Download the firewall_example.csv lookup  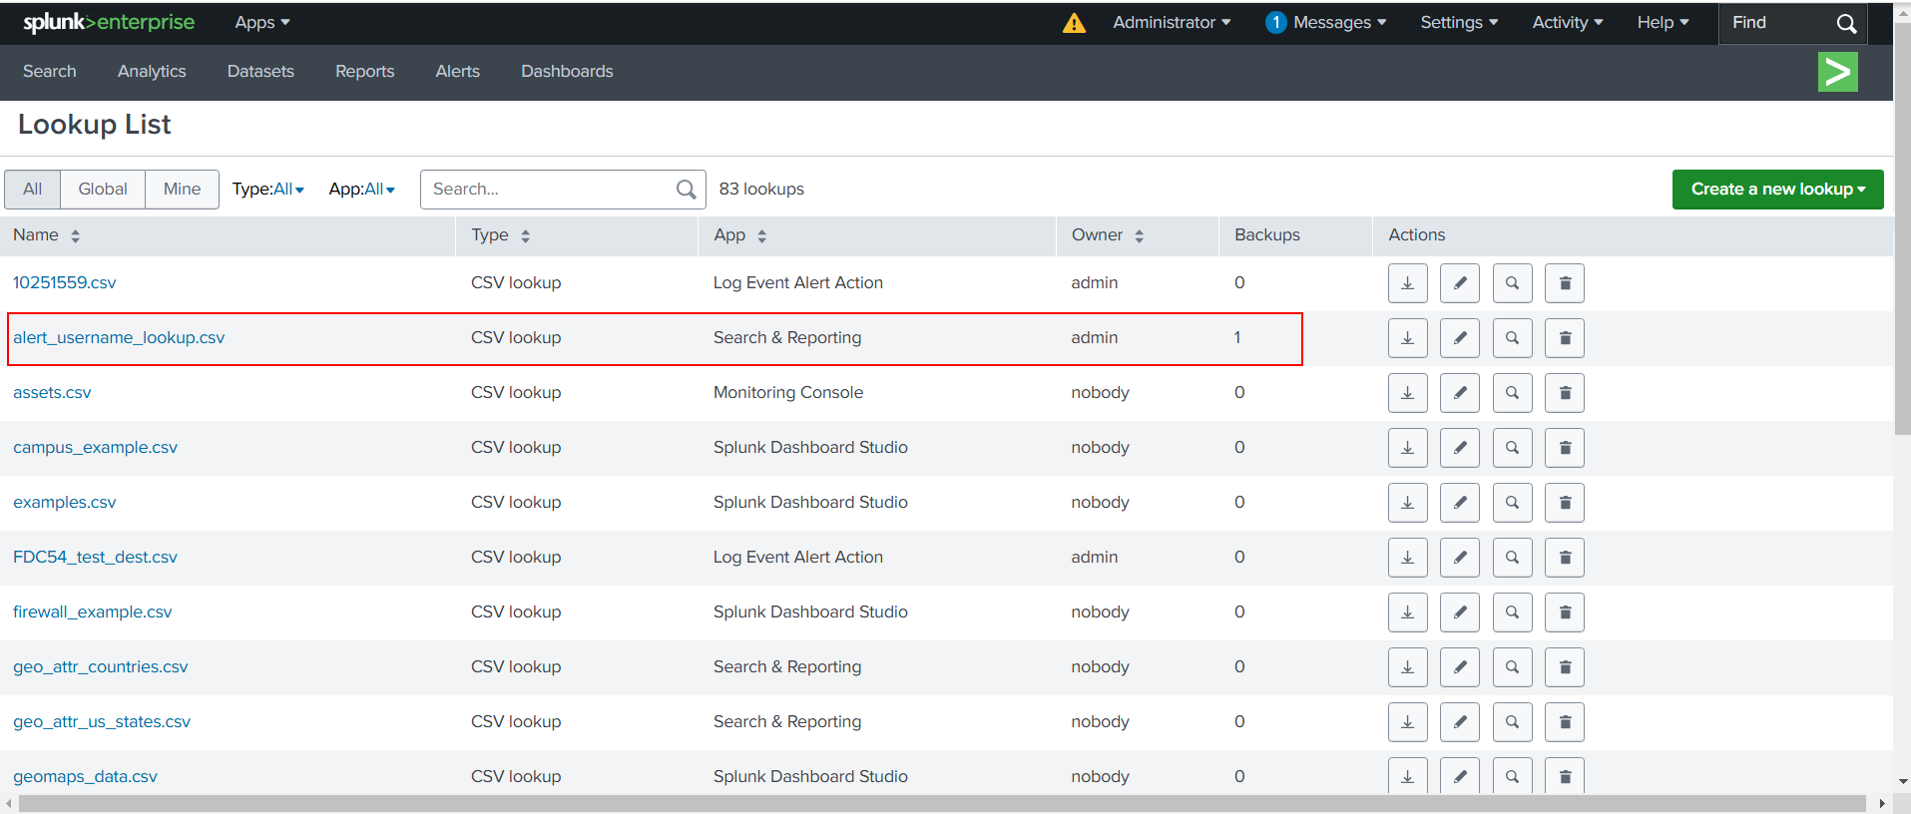tap(1407, 612)
